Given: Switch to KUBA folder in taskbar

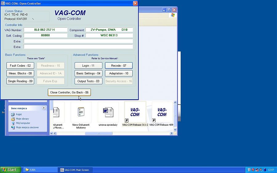Looking at the screenshot, I should 40,170.
